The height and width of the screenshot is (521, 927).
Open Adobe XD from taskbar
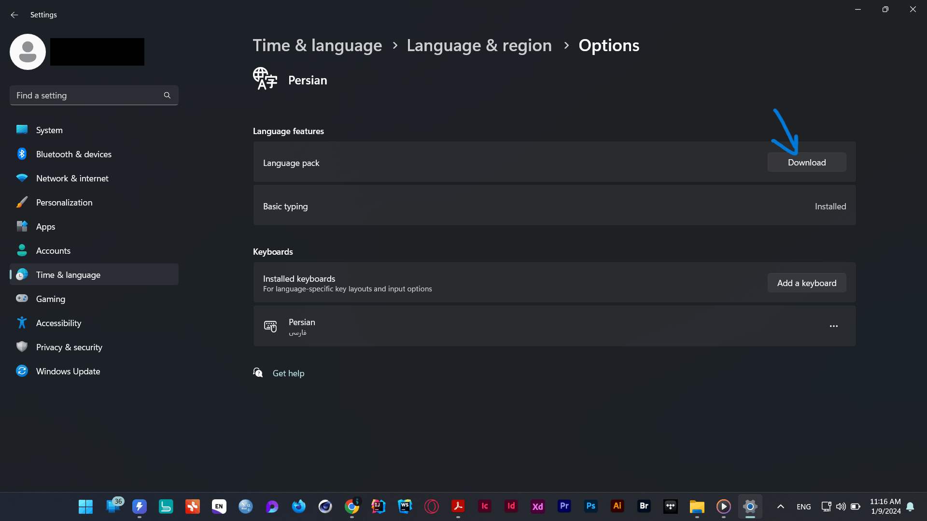538,507
